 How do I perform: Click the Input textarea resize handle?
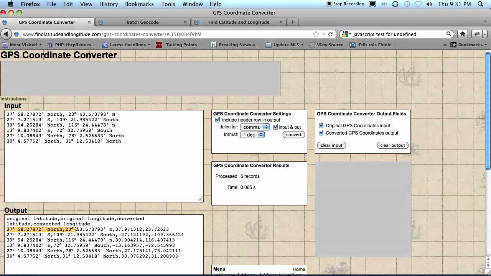200,199
